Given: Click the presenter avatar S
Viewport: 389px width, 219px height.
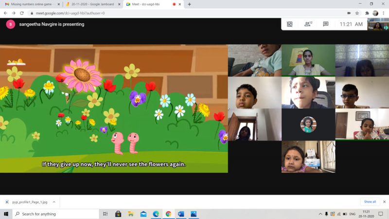Looking at the screenshot, I should click(10, 24).
